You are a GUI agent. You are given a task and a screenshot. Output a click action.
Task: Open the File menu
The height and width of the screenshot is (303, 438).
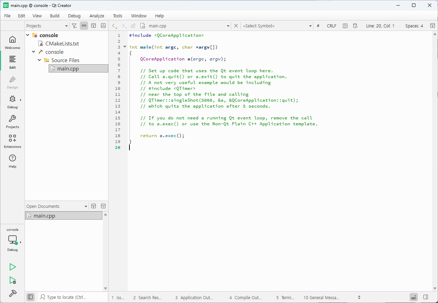(7, 16)
